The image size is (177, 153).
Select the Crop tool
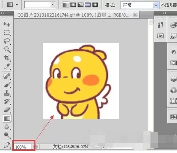coord(7,58)
